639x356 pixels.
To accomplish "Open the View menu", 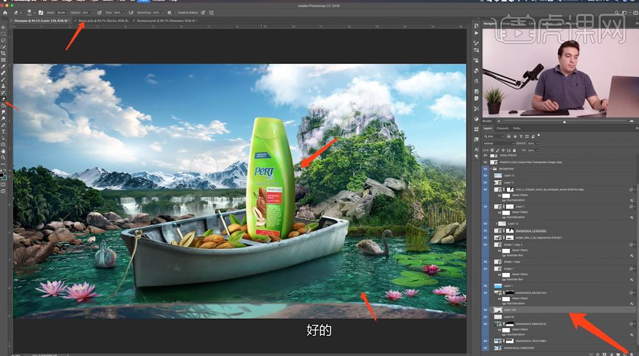I will 145,1.
